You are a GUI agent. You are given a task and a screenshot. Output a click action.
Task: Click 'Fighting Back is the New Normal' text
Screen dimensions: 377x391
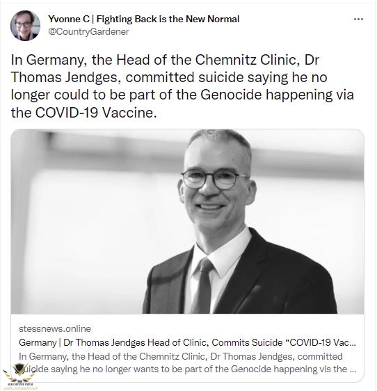pyautogui.click(x=168, y=19)
